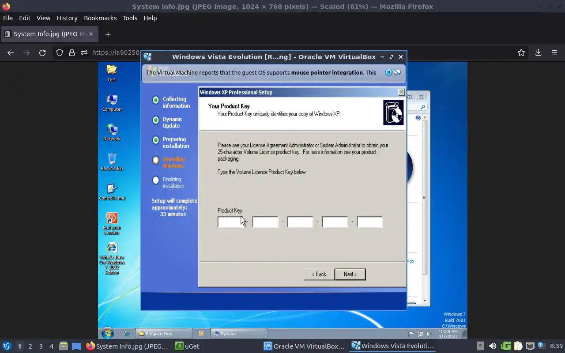Open the clipboard manager tray icon
Image resolution: width=565 pixels, height=353 pixels.
click(518, 346)
